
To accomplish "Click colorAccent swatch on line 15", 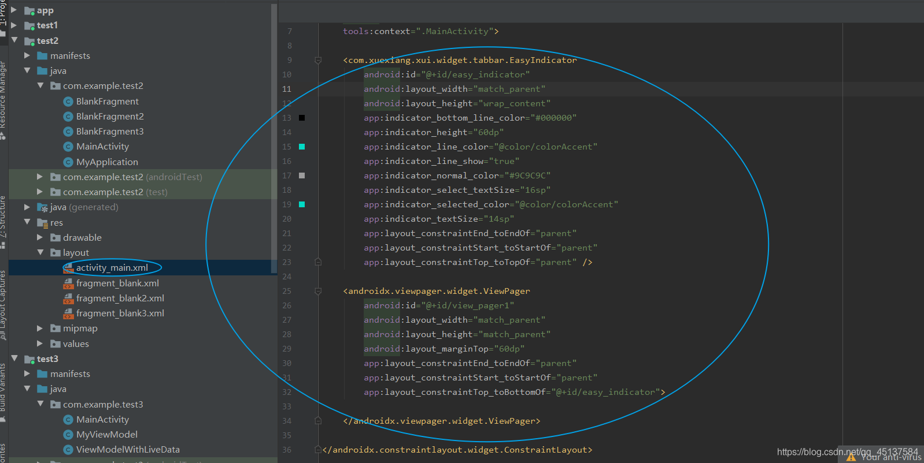I will point(302,147).
